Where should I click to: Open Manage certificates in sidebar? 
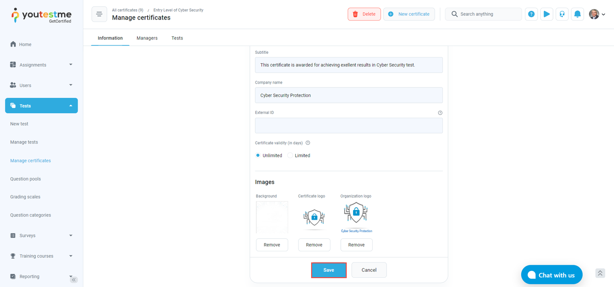coord(31,160)
